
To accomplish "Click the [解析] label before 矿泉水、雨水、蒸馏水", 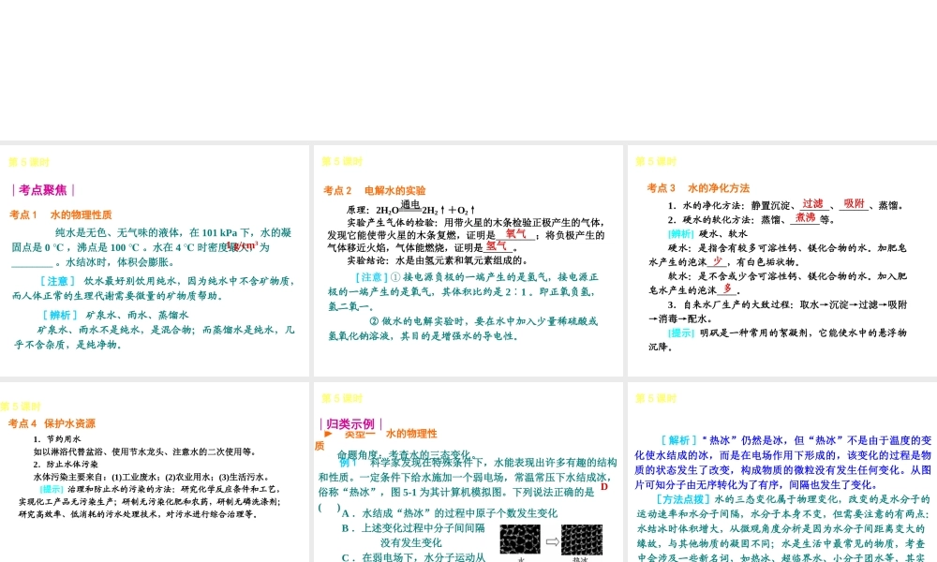I will pyautogui.click(x=60, y=315).
